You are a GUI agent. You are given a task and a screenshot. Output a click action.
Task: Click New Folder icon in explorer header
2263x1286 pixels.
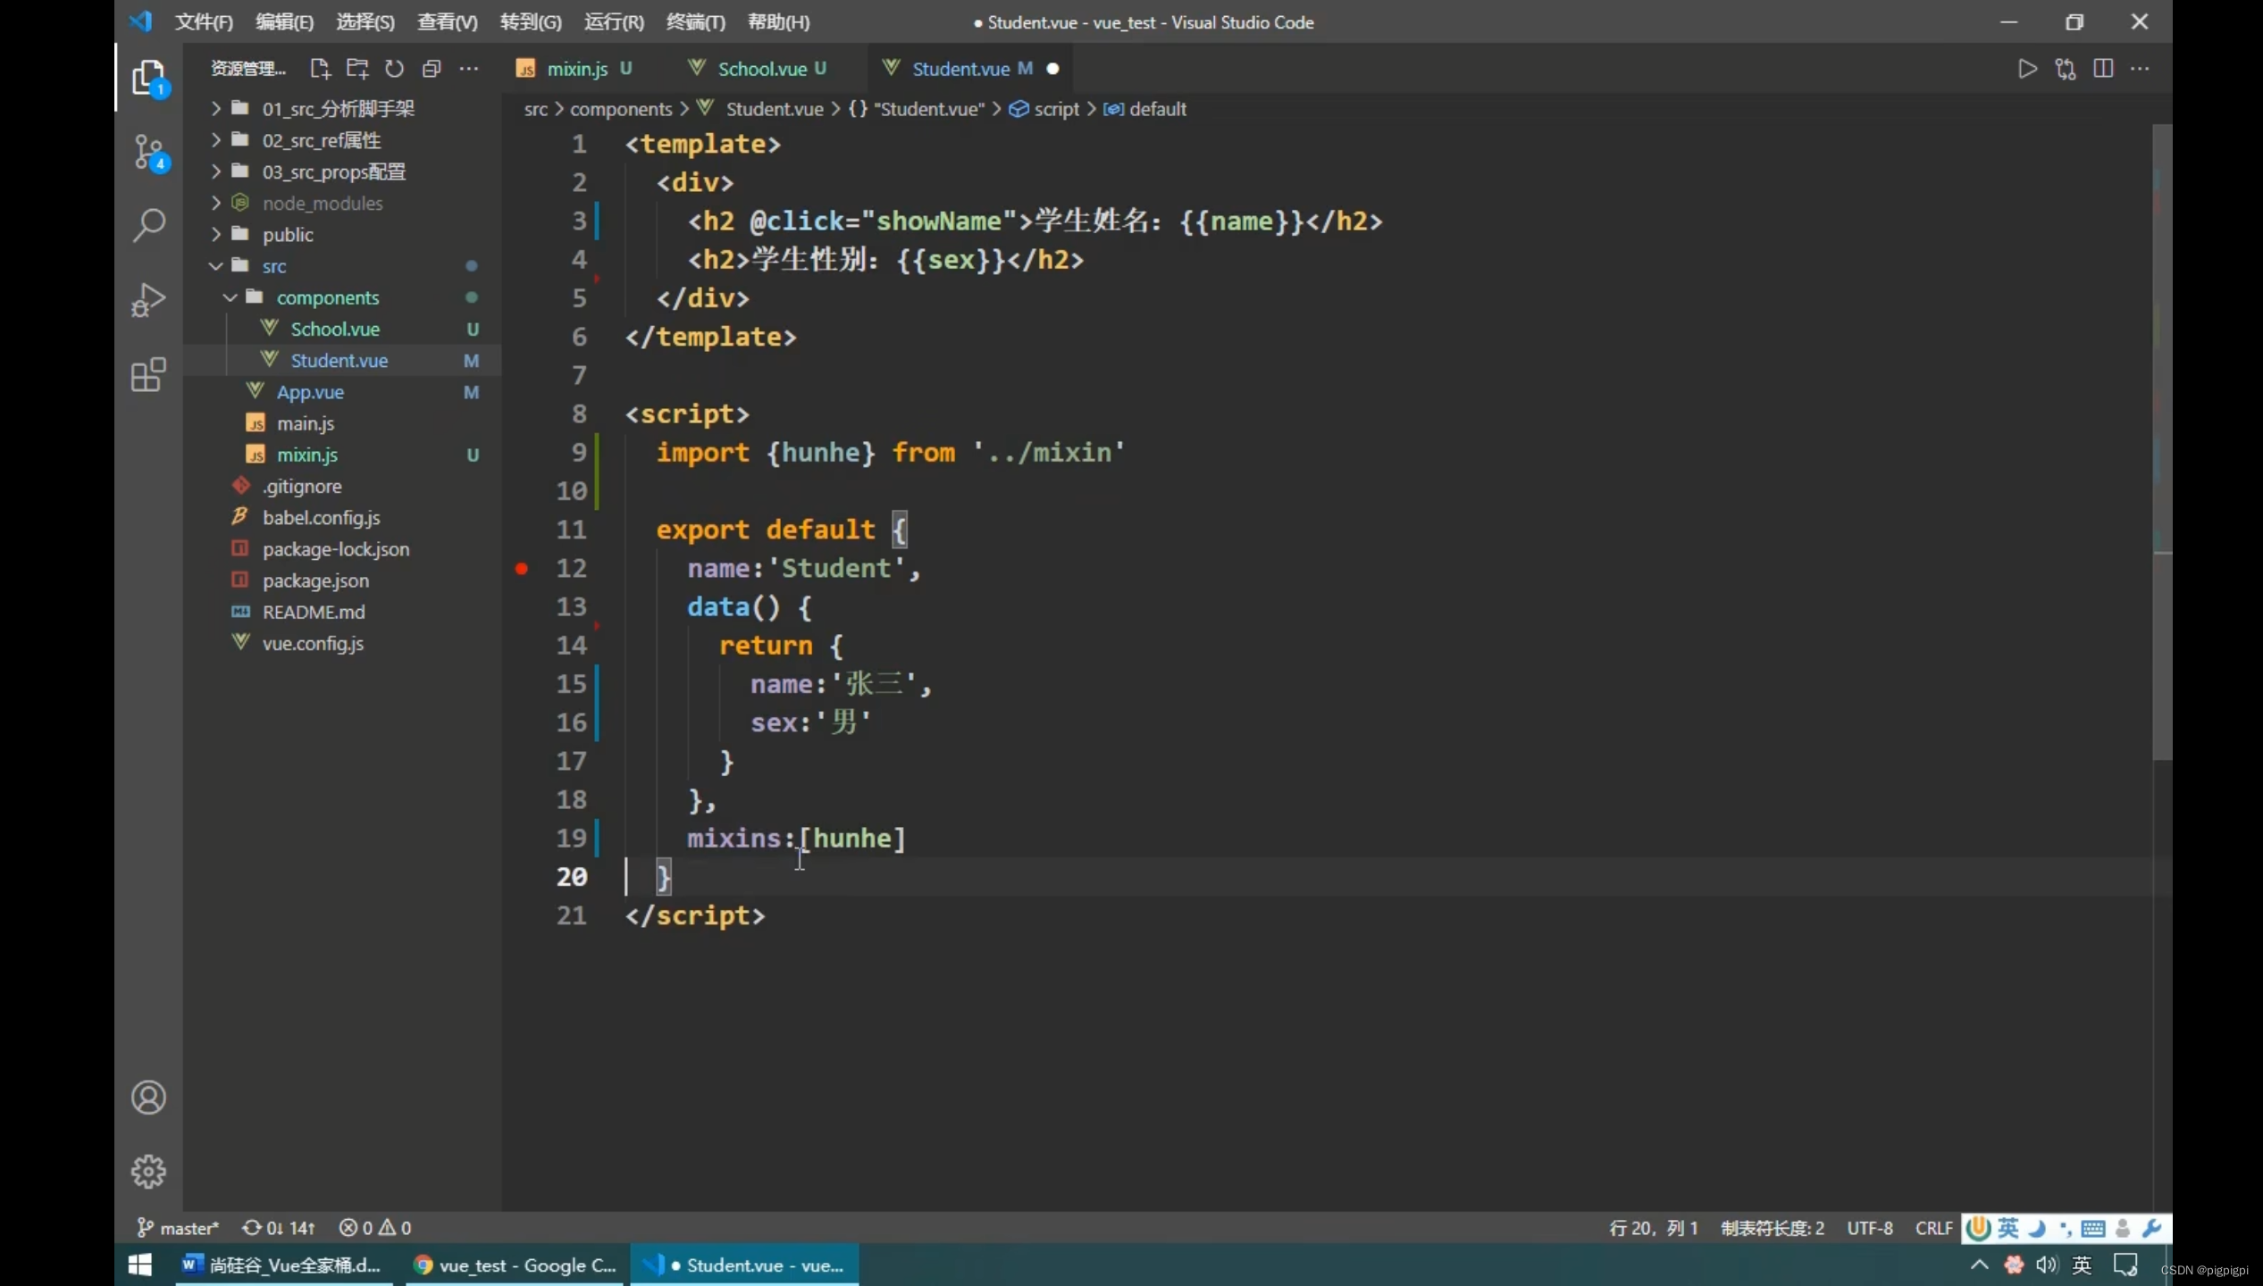357,69
